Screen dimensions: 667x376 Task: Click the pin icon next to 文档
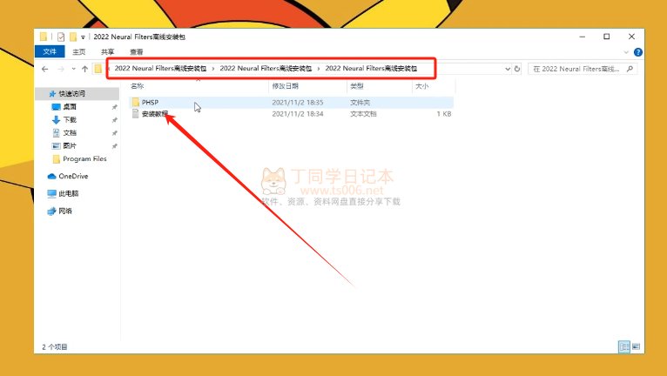click(114, 133)
